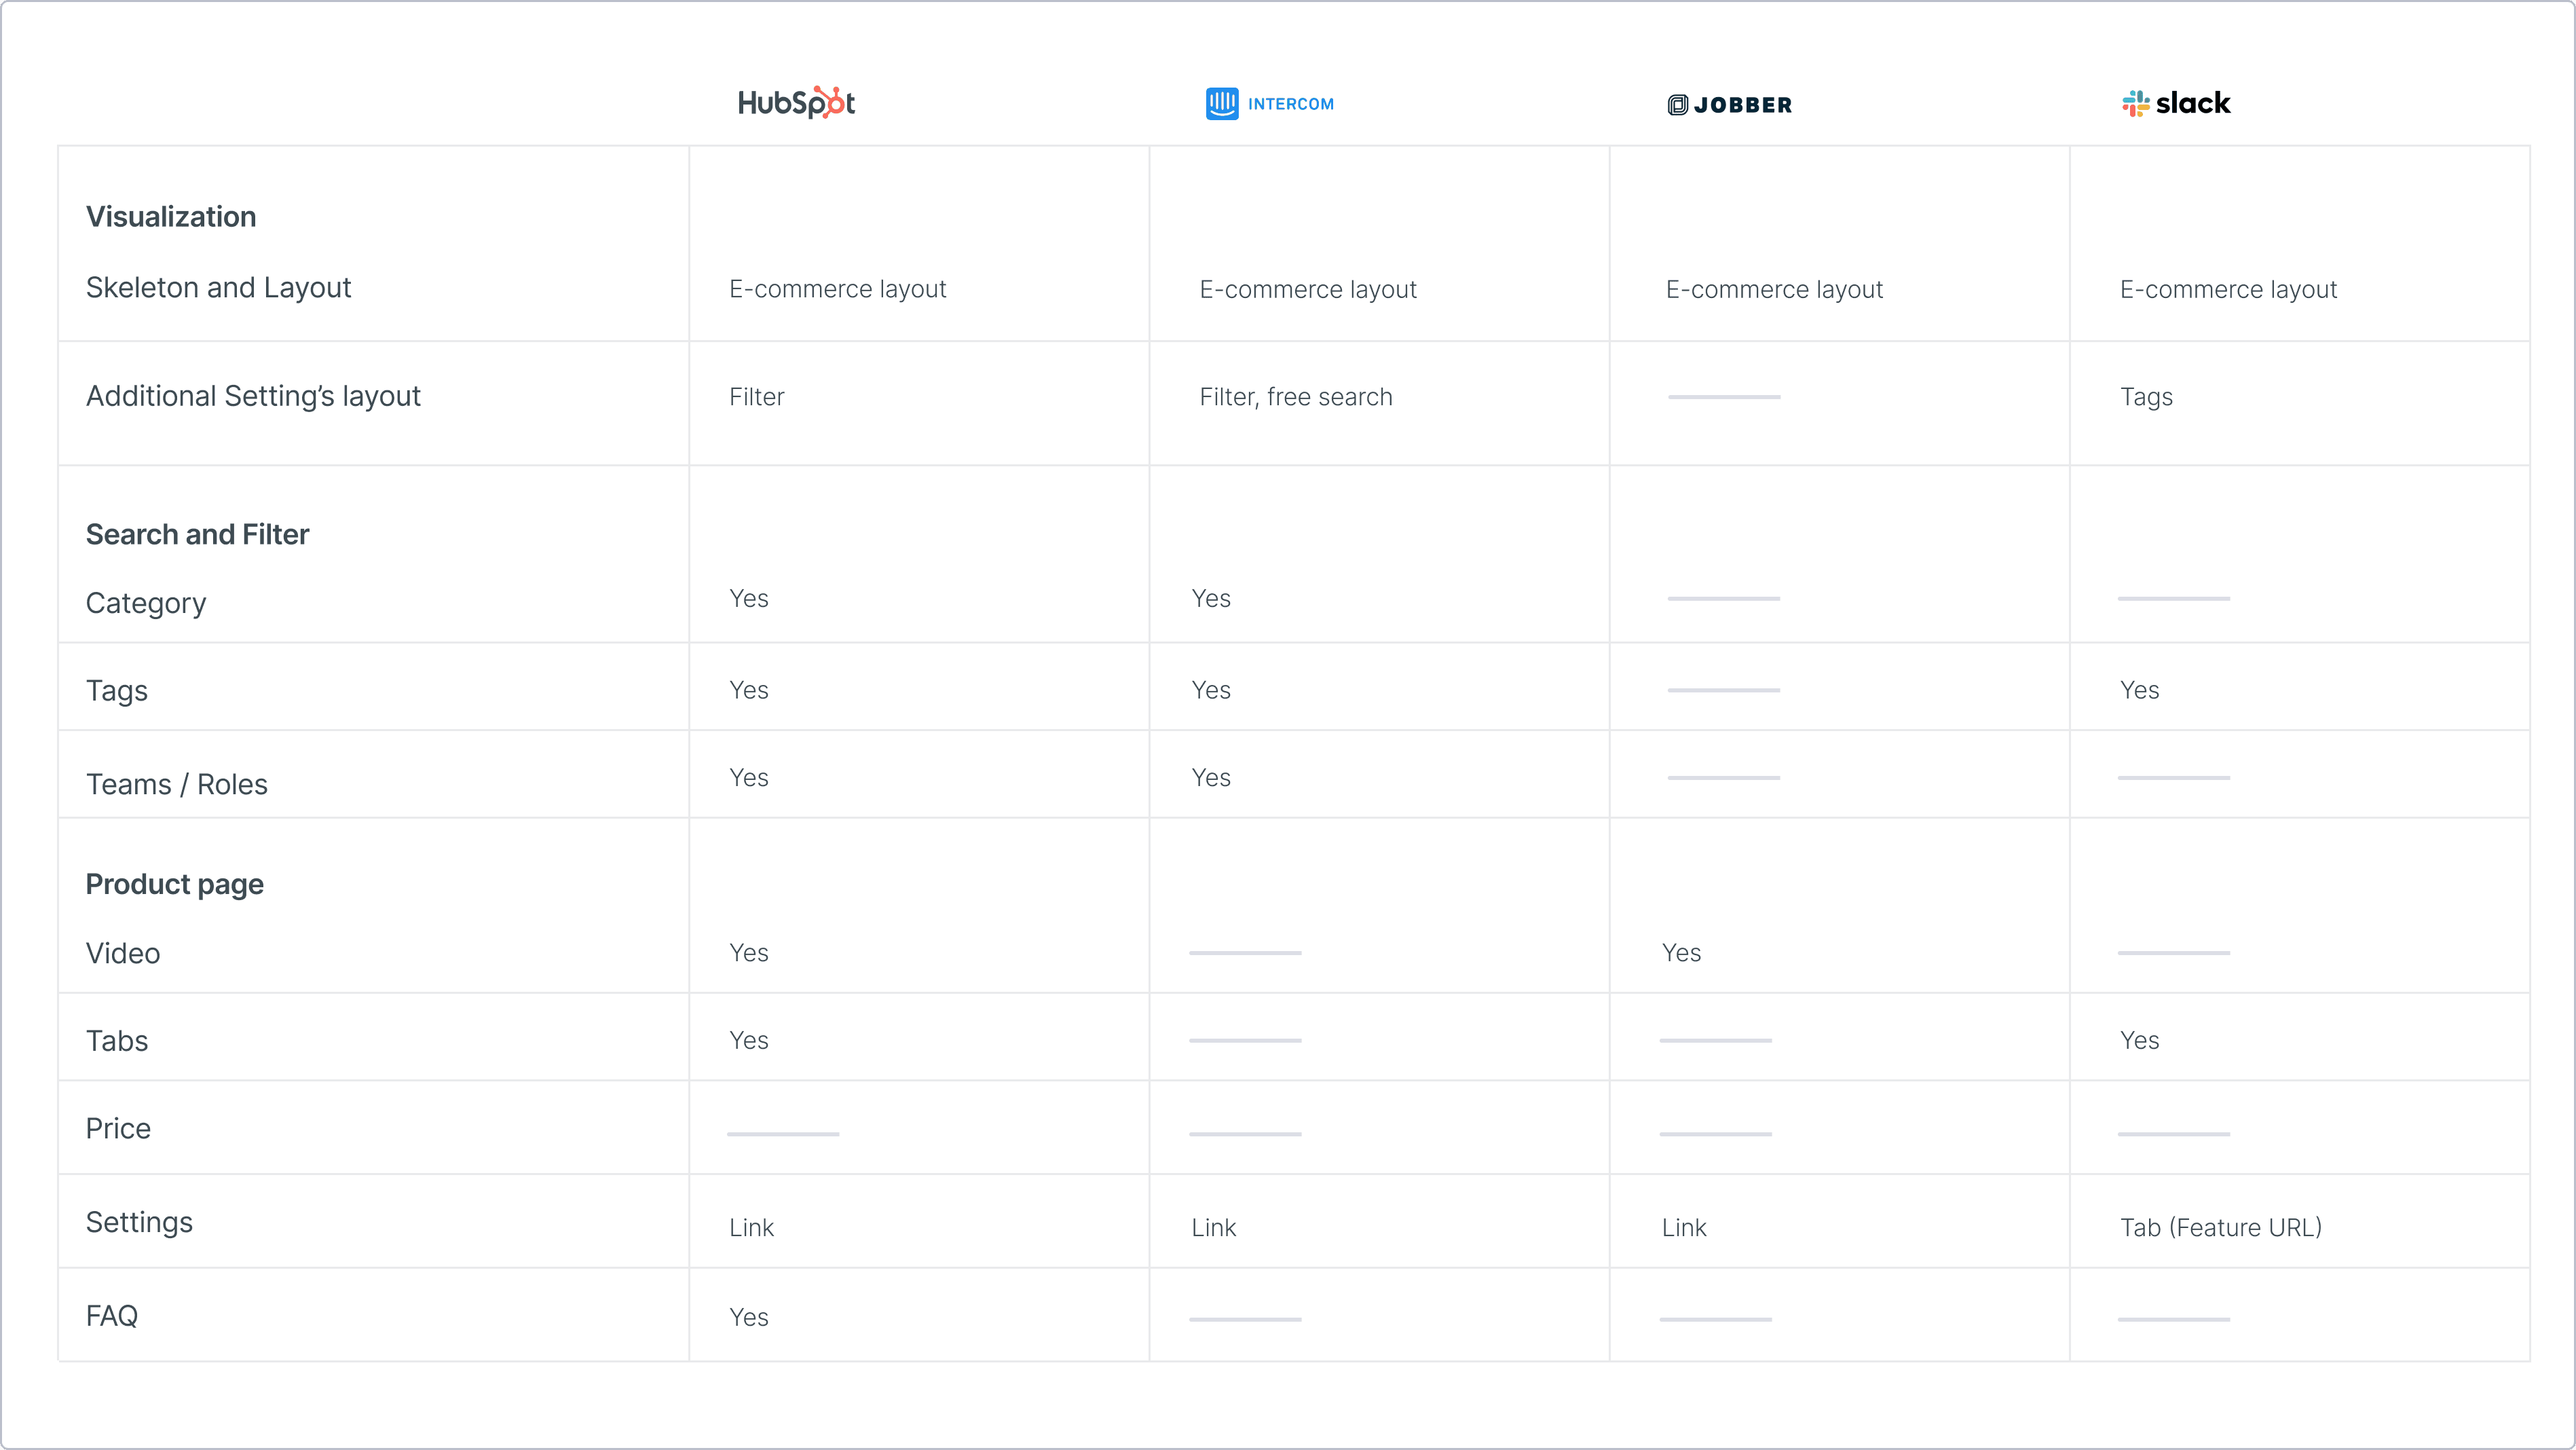Click the Intercom logo icon
2576x1450 pixels.
[x=1221, y=103]
